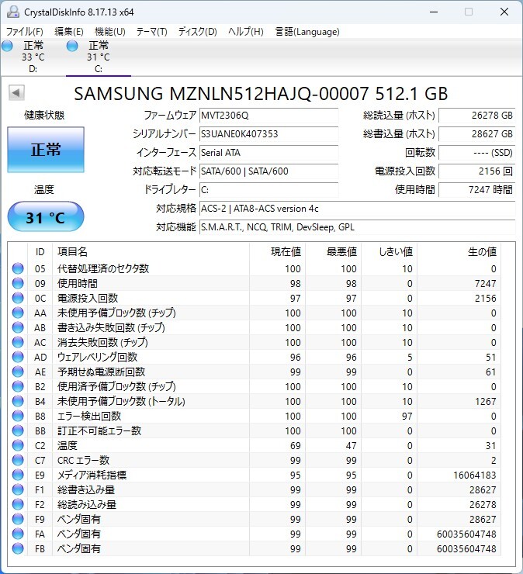Image resolution: width=523 pixels, height=574 pixels.
Task: Click the standard field ACS-2 | ATA8-ACS version 4c
Action: (x=357, y=209)
